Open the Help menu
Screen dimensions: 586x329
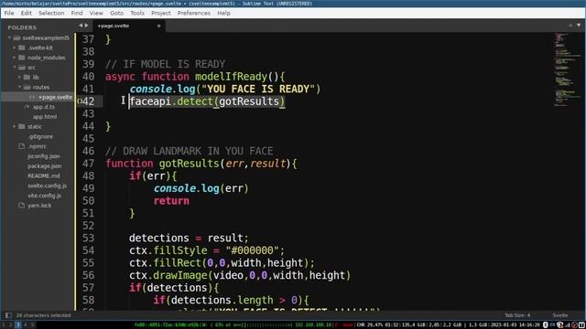(223, 13)
